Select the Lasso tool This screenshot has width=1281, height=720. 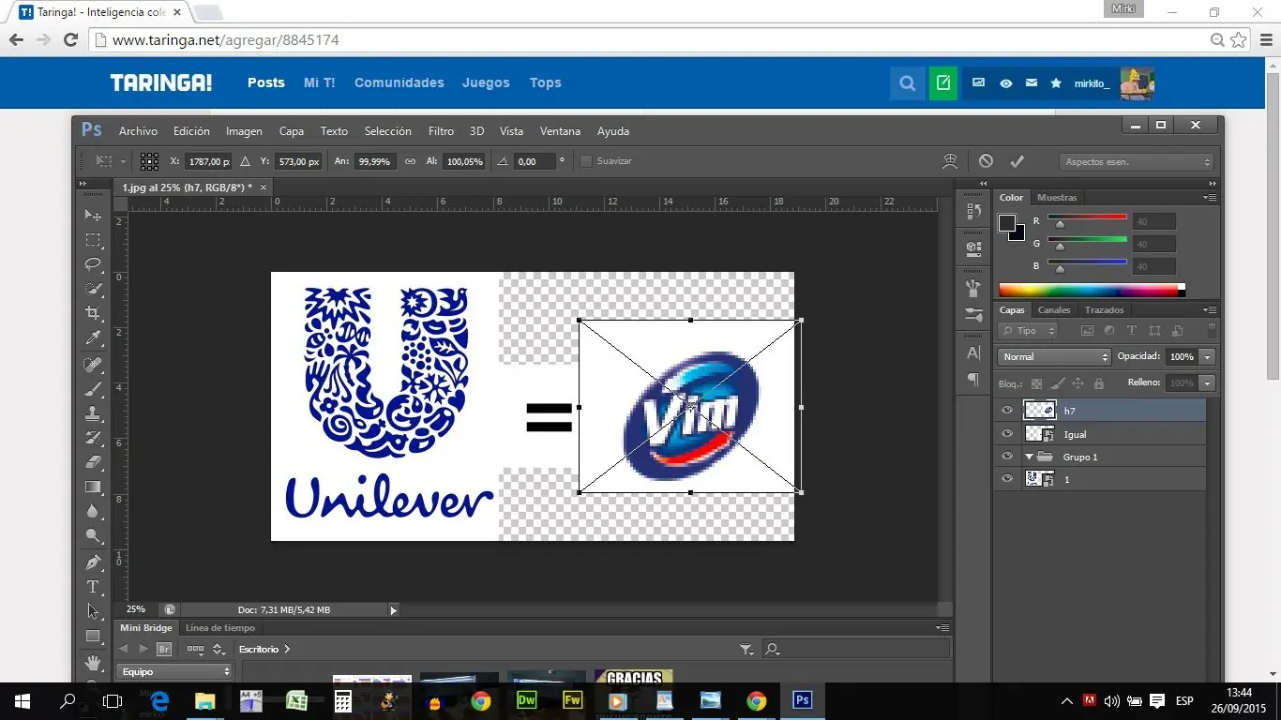93,264
